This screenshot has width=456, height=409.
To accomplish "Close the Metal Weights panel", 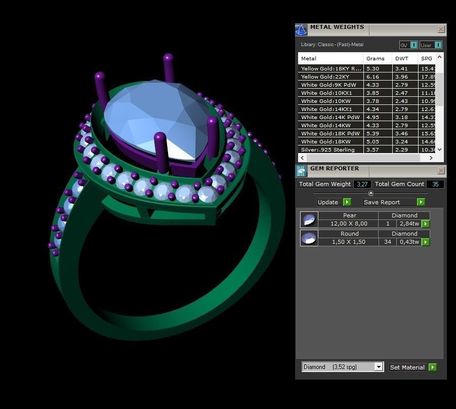I will pos(441,29).
